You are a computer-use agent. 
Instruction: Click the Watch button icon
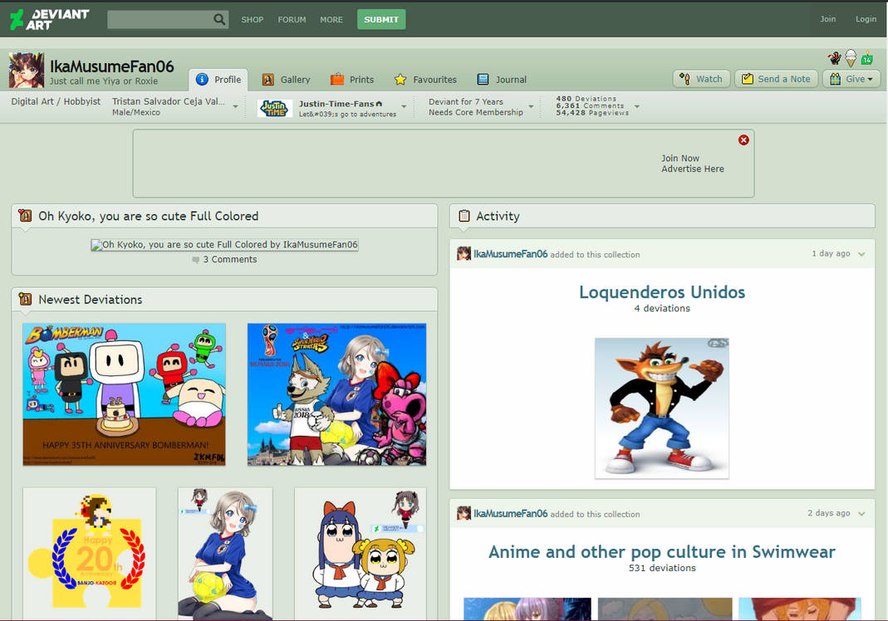(x=684, y=79)
